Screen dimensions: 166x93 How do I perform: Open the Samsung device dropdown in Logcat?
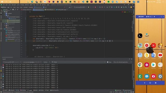pyautogui.click(x=12, y=62)
